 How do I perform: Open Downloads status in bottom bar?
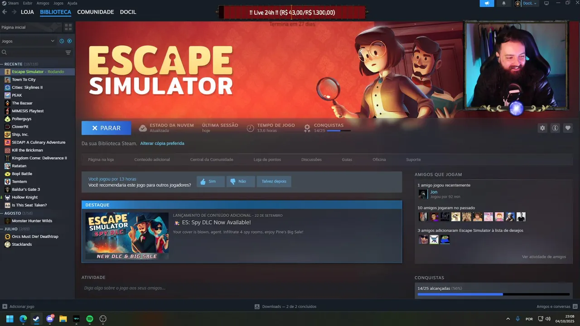click(x=285, y=307)
